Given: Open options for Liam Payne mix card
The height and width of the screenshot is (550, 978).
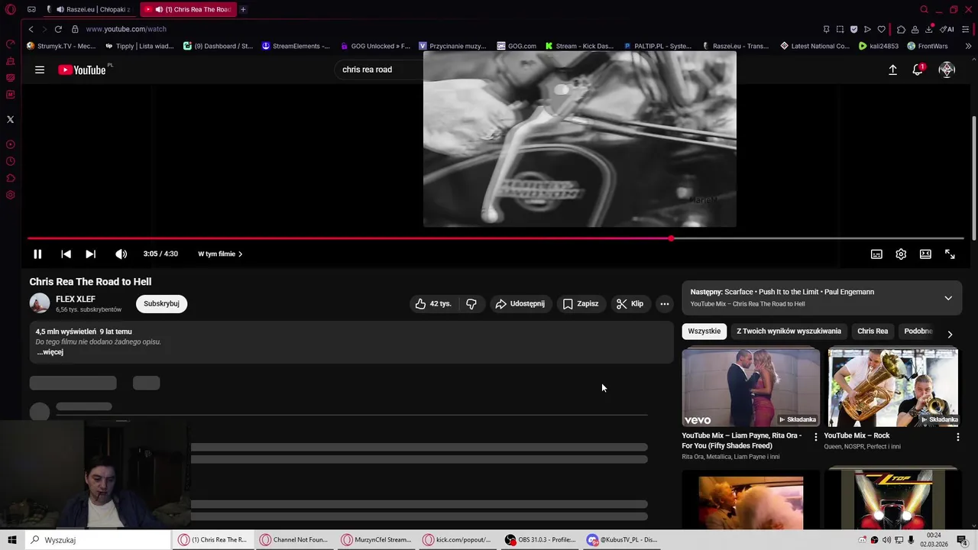Looking at the screenshot, I should point(815,437).
